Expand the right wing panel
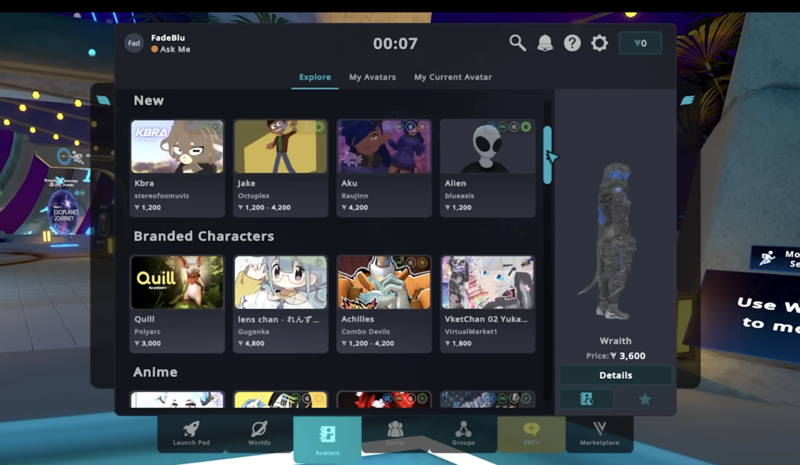The height and width of the screenshot is (465, 800). [688, 101]
